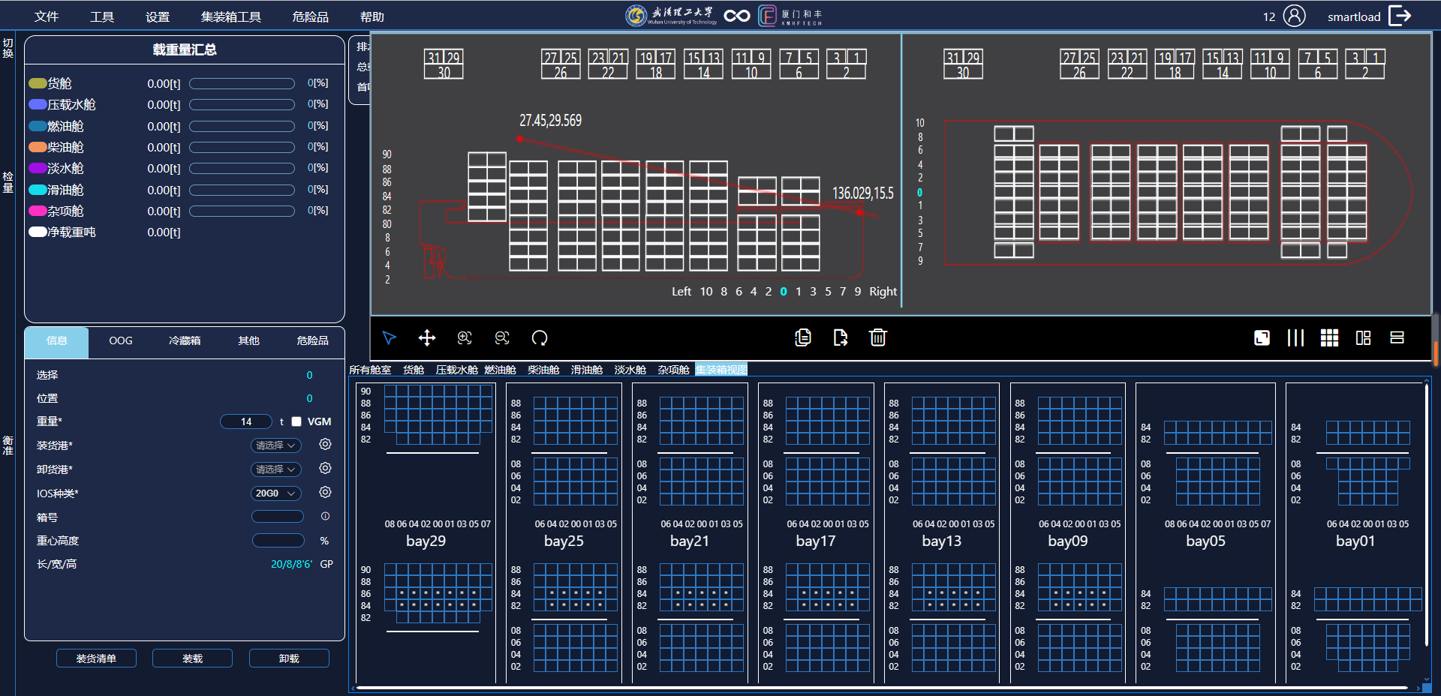Open the 卸货港 dropdown
The height and width of the screenshot is (696, 1441).
[275, 469]
